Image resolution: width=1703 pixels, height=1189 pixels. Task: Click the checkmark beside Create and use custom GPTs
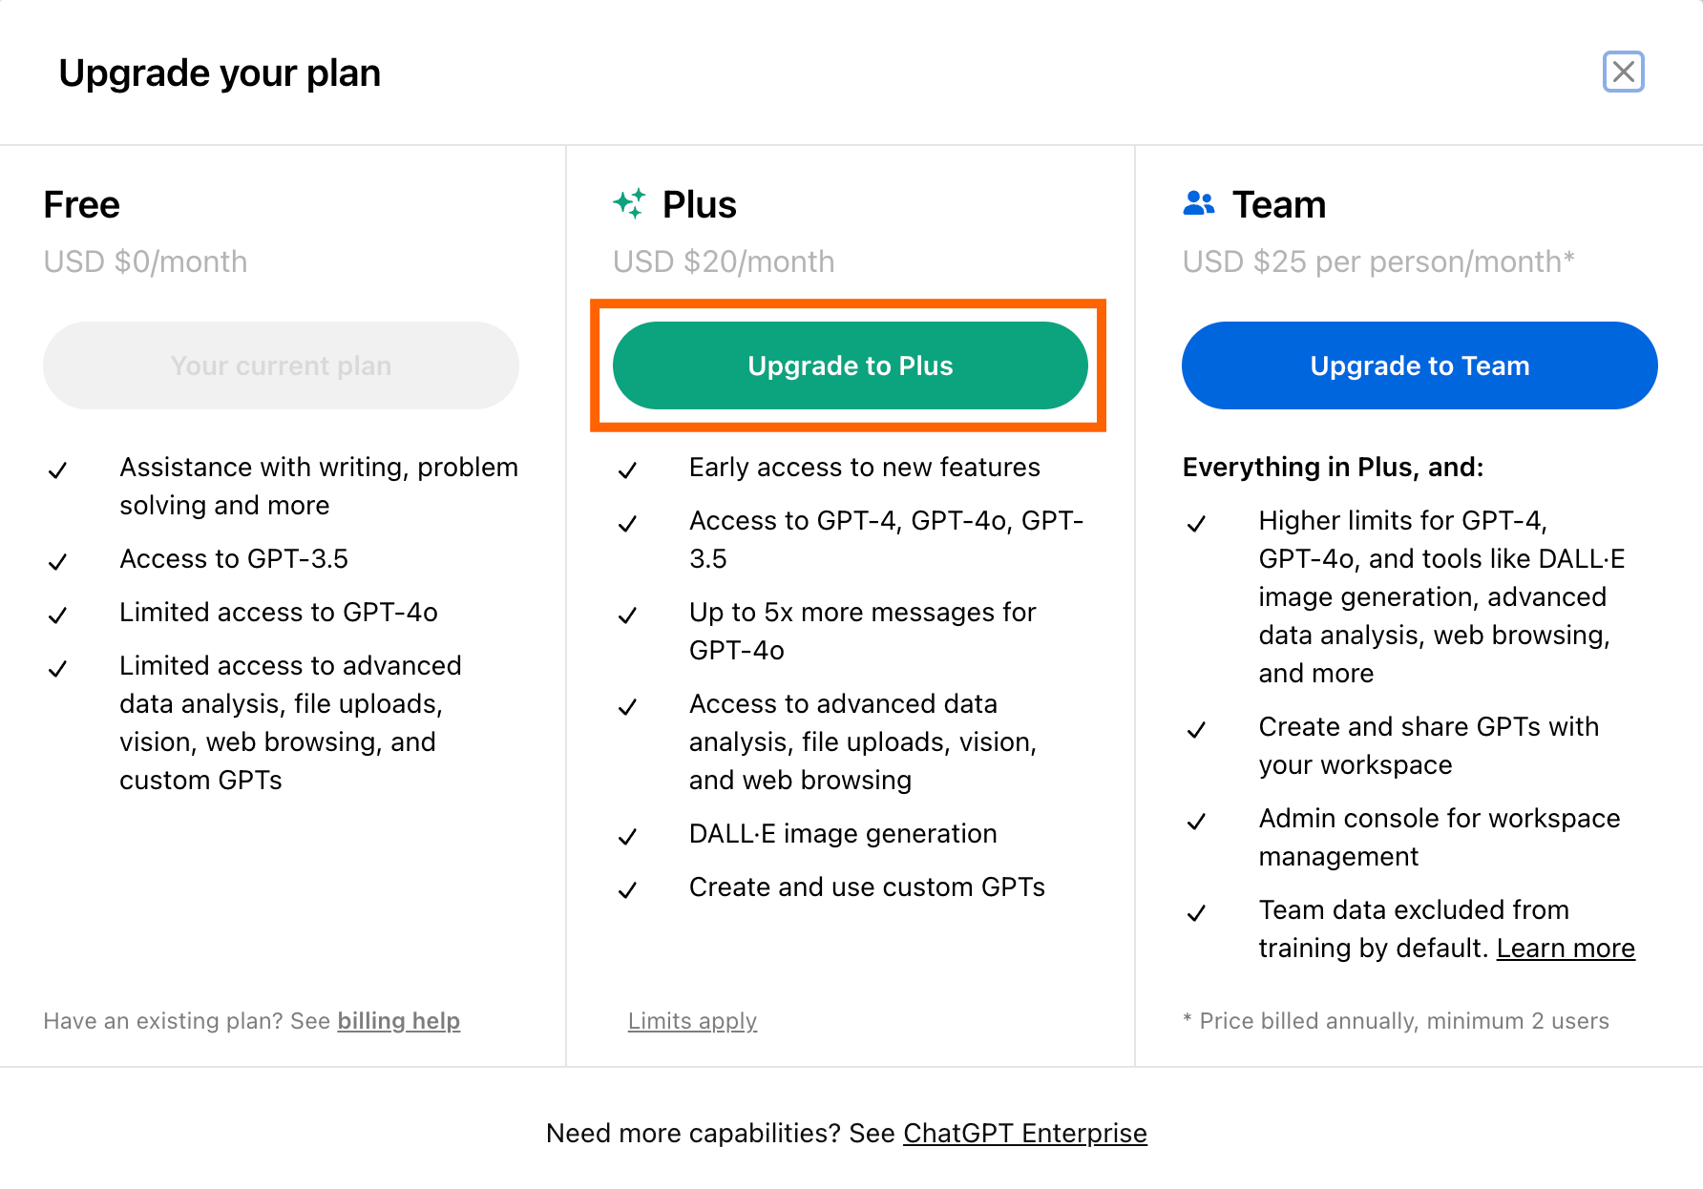[627, 889]
